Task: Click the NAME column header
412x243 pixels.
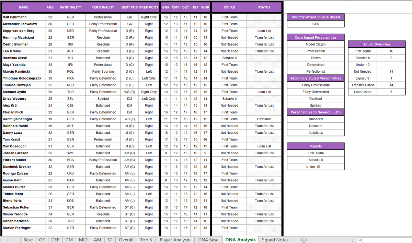Action: (x=23, y=7)
